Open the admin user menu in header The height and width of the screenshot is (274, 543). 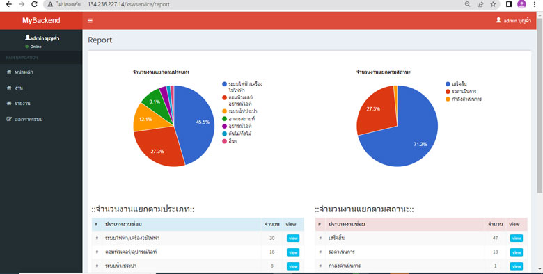pyautogui.click(x=513, y=20)
